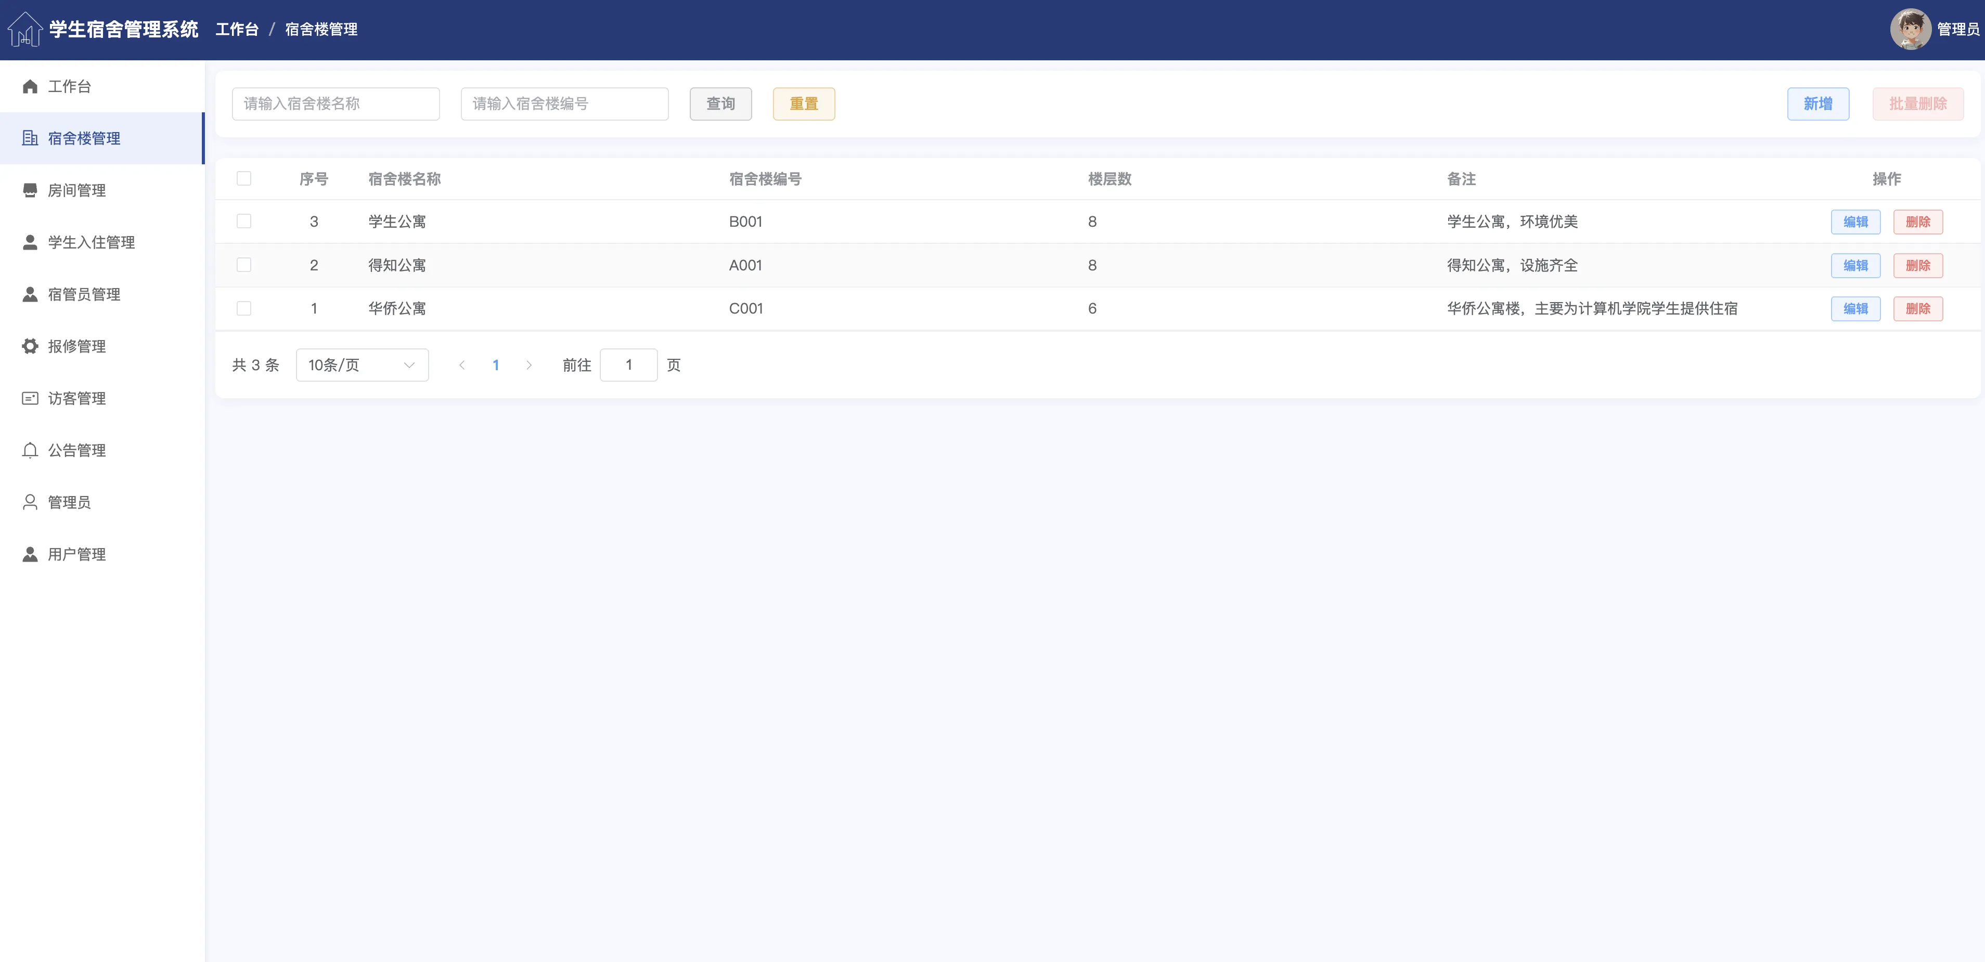Click the room icon next to 房间管理

tap(30, 190)
